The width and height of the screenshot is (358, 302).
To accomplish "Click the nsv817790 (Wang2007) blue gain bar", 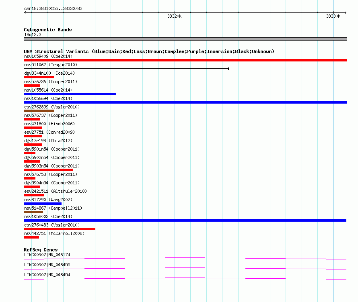I will [x=43, y=204].
